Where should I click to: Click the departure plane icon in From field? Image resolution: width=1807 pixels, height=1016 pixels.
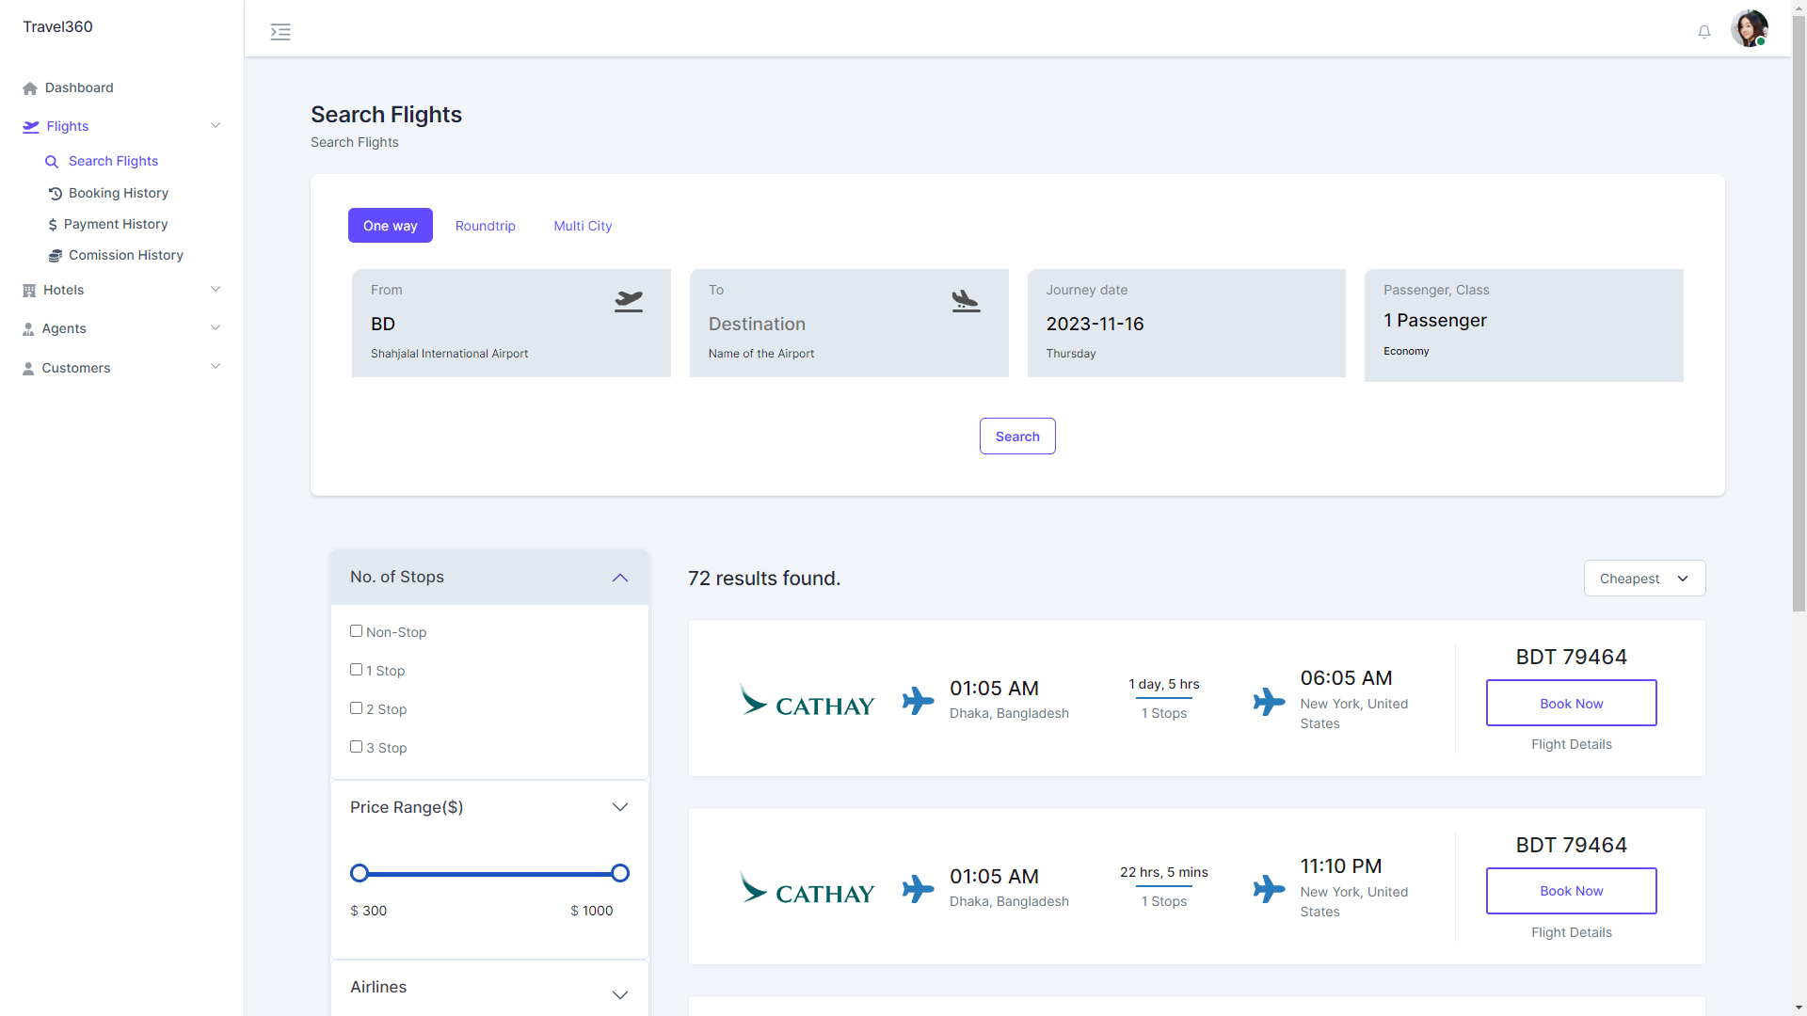click(x=629, y=301)
